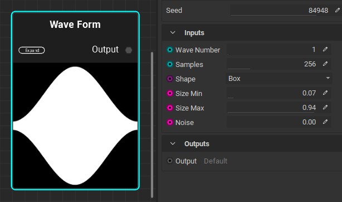Click the Output pin in Outputs section
The width and height of the screenshot is (342, 202).
pos(170,161)
